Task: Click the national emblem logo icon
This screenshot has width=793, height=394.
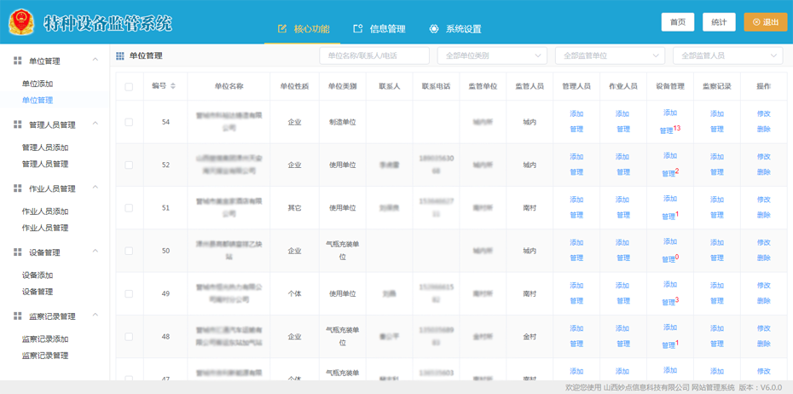Action: pos(21,22)
